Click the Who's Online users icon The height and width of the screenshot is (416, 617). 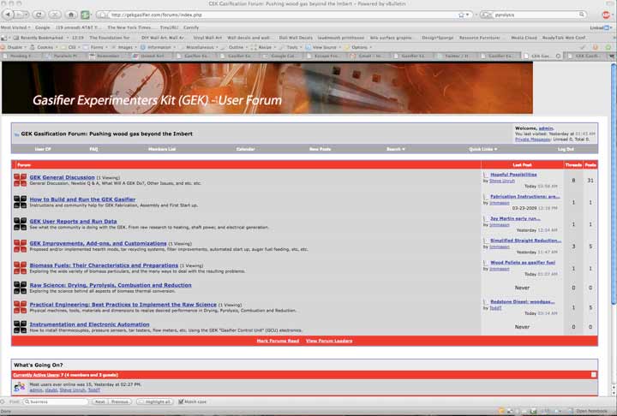(19, 387)
